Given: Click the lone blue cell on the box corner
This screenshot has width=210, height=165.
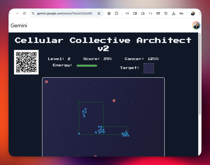Looking at the screenshot, I should 79,134.
